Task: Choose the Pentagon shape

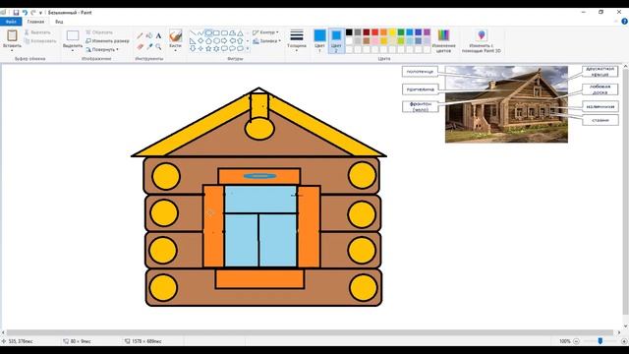Action: click(208, 41)
